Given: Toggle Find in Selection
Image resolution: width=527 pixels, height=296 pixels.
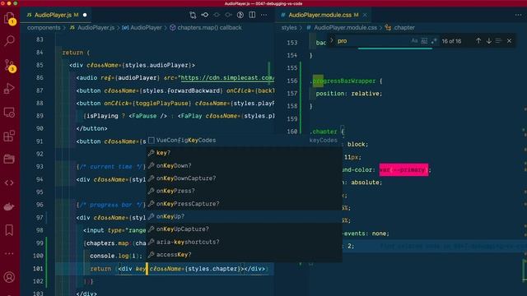Looking at the screenshot, I should 499,41.
